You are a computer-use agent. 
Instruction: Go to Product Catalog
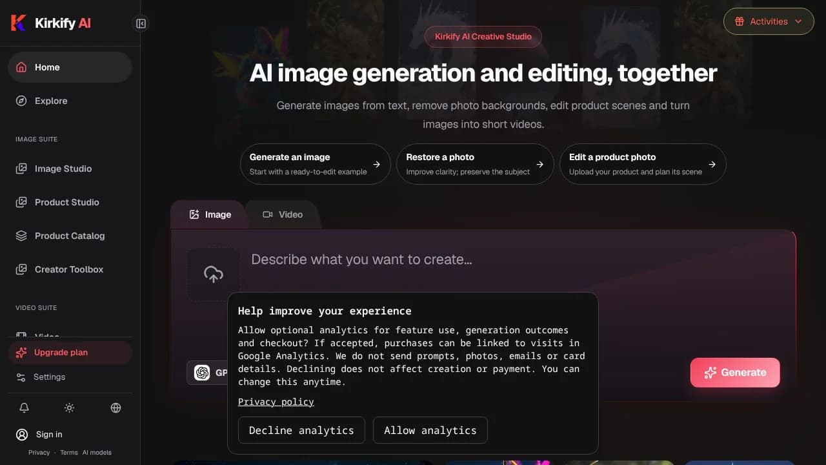[x=70, y=236]
